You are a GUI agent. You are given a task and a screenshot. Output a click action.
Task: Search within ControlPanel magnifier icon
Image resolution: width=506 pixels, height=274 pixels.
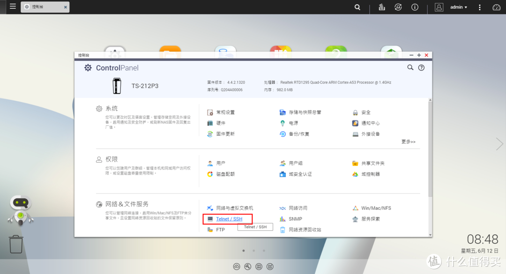[410, 67]
